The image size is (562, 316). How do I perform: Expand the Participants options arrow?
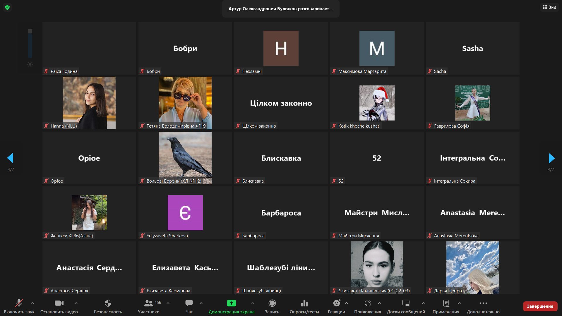pyautogui.click(x=168, y=303)
